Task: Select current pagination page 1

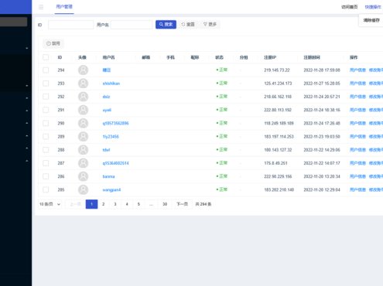Action: (x=91, y=204)
